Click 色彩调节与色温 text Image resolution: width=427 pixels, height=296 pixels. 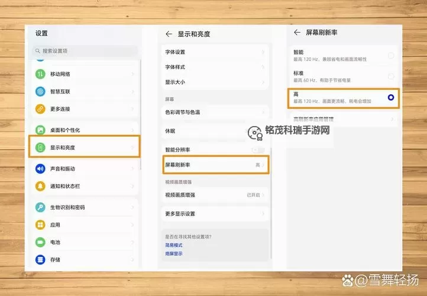(183, 112)
